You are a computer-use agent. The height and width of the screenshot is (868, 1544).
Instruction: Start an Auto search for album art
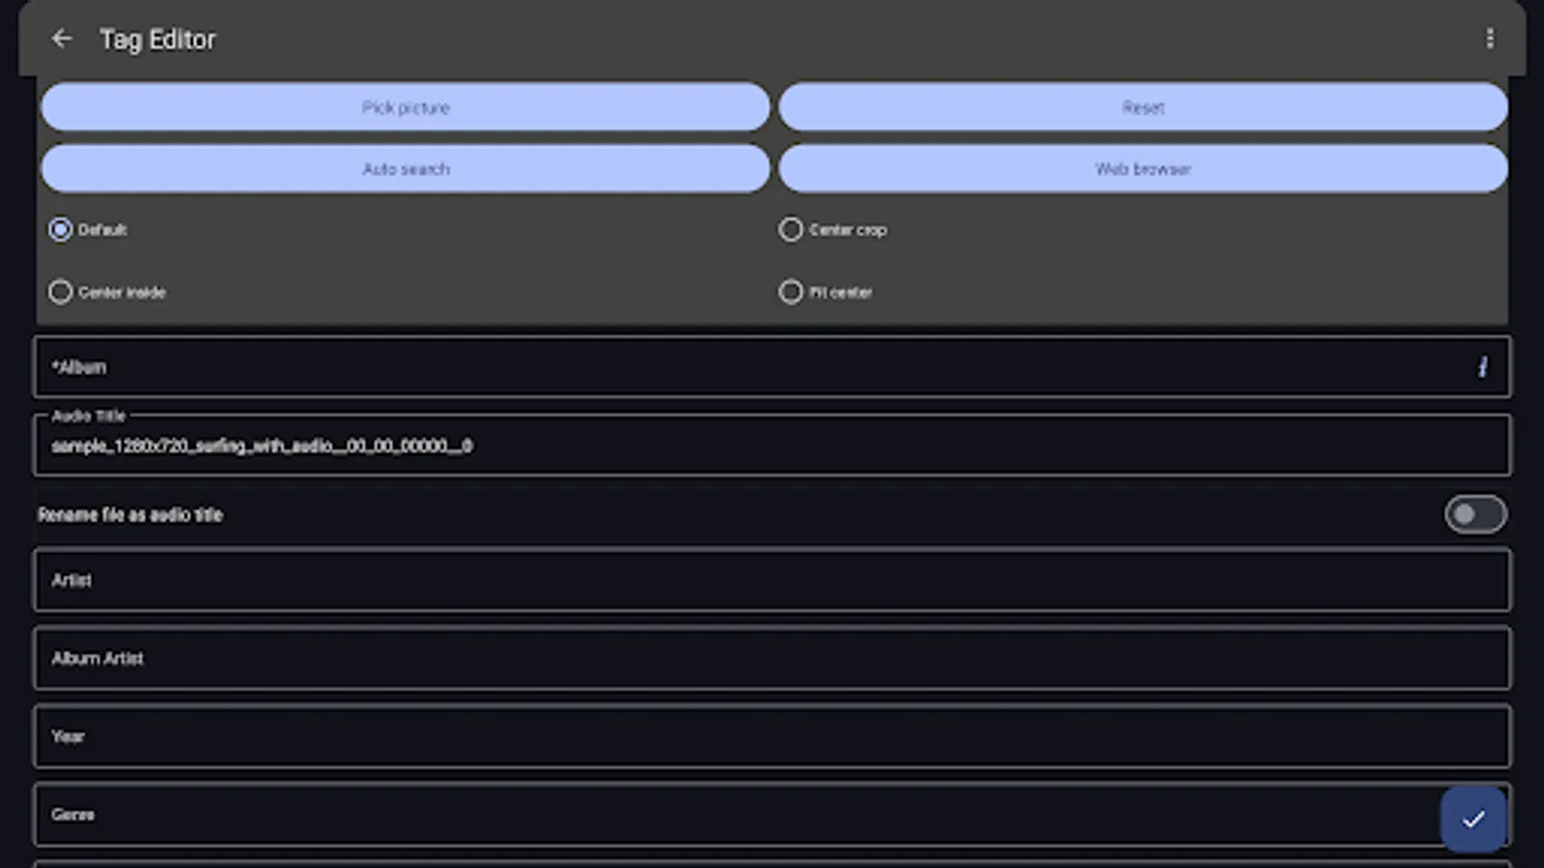coord(405,168)
